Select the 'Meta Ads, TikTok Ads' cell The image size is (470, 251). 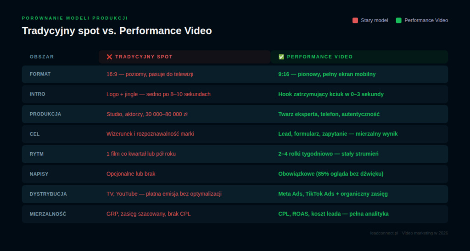tap(333, 194)
